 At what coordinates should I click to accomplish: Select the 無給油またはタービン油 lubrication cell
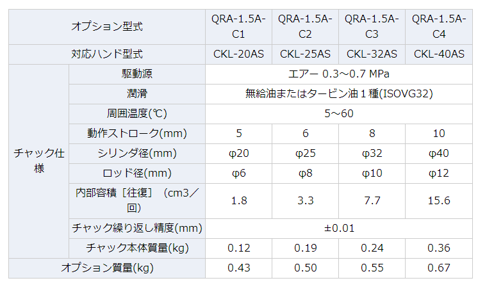click(x=340, y=94)
